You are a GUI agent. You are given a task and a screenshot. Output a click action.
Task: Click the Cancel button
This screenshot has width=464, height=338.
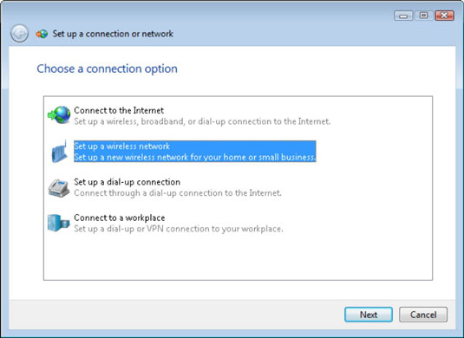point(423,315)
